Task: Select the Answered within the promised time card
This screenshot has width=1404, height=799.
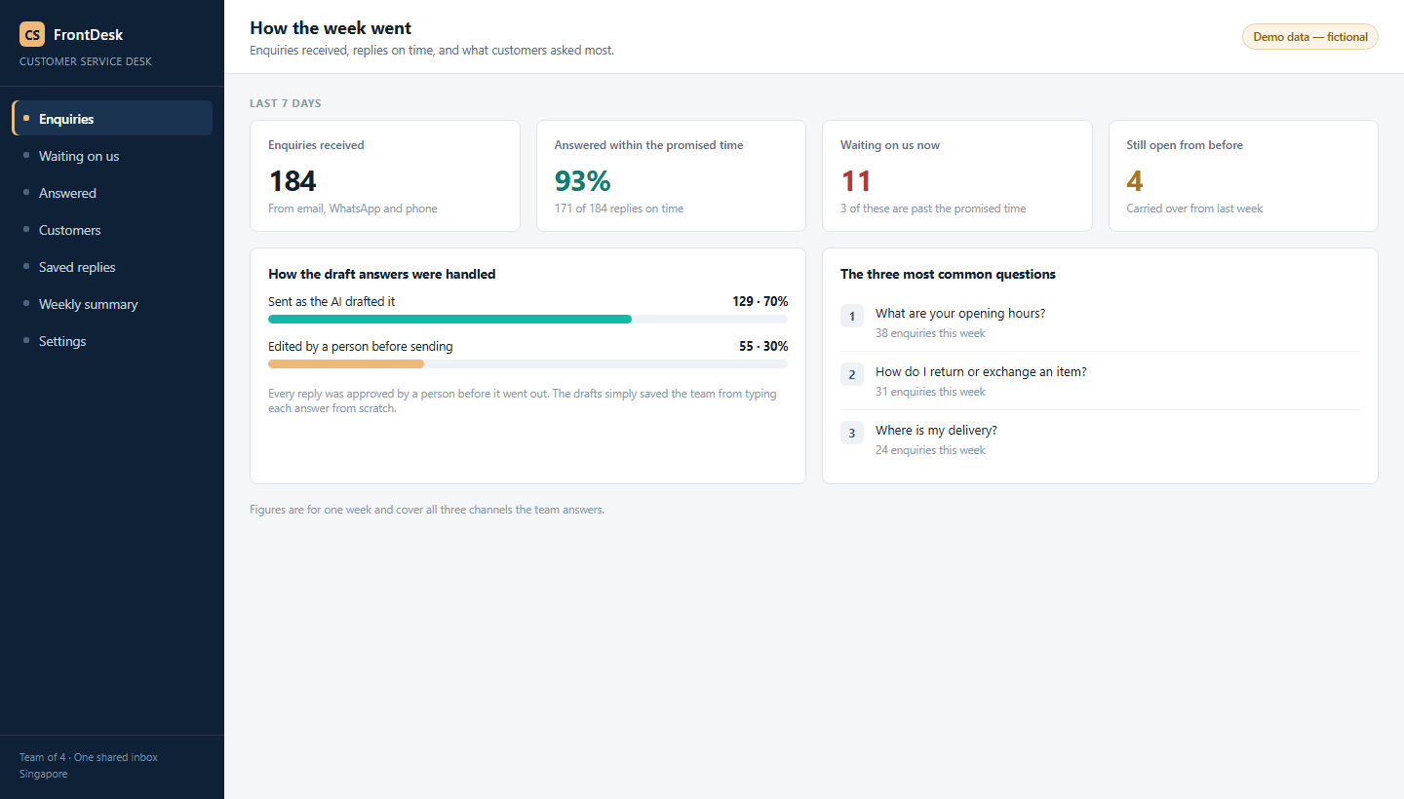Action: click(x=671, y=176)
